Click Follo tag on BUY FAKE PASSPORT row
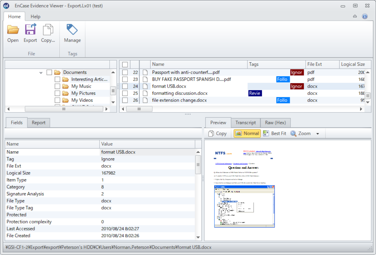The width and height of the screenshot is (376, 255). (283, 79)
